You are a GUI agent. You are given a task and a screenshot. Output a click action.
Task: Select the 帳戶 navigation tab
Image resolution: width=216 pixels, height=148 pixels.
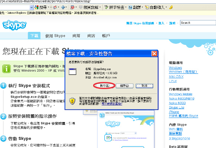tap(106, 36)
